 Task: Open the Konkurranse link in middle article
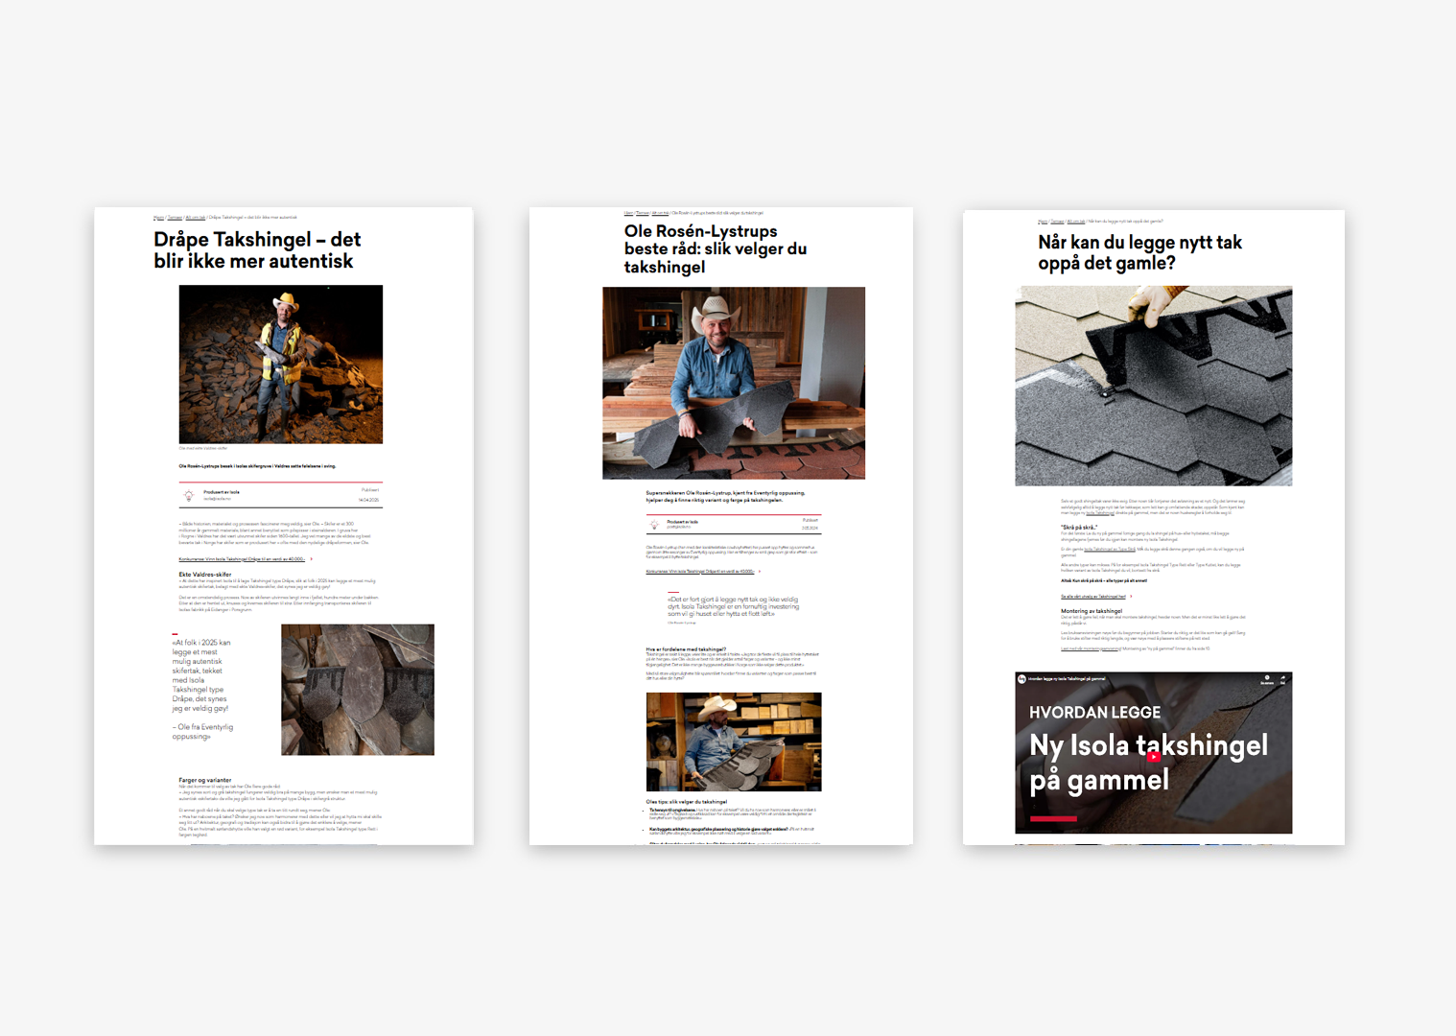click(x=700, y=572)
